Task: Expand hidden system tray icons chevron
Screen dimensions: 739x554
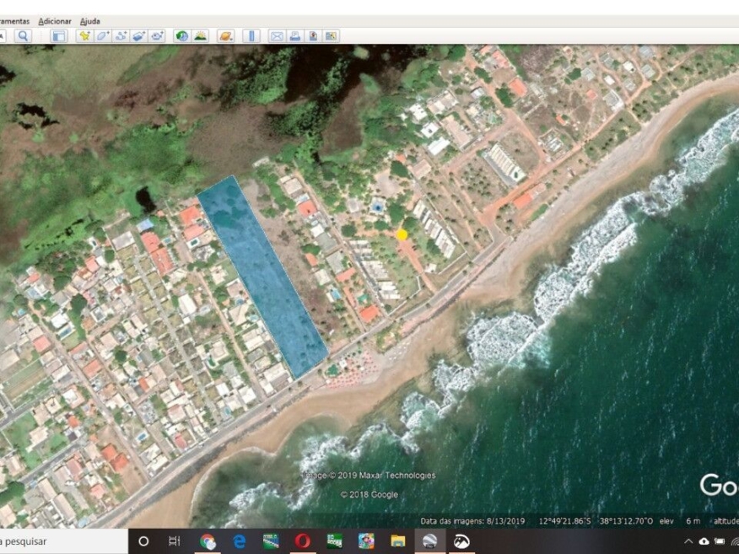Action: 688,541
